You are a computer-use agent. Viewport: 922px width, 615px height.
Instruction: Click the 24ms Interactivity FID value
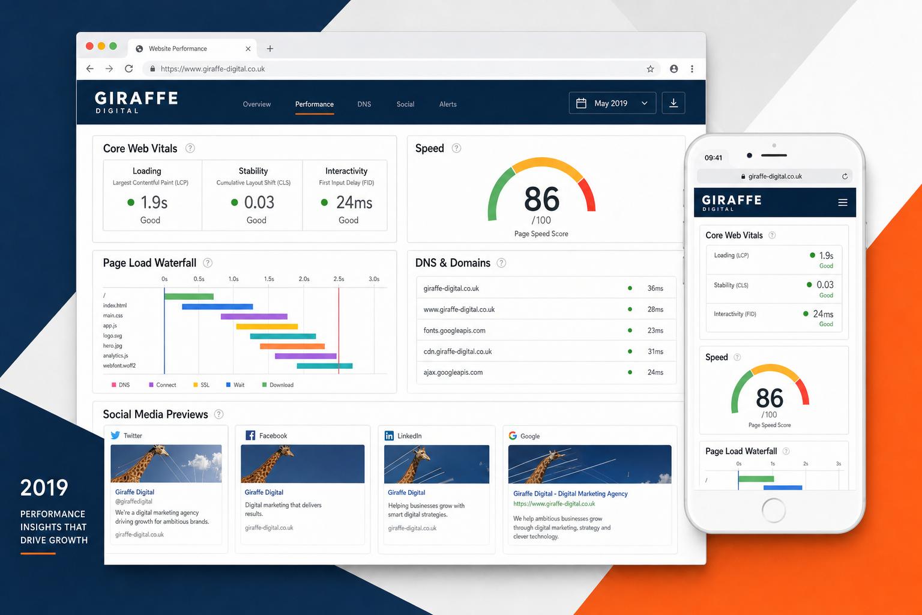point(354,203)
